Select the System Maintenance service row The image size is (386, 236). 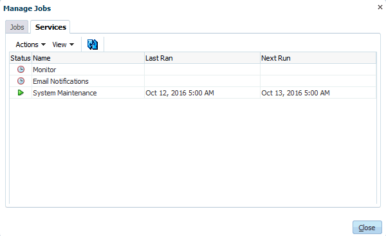193,93
